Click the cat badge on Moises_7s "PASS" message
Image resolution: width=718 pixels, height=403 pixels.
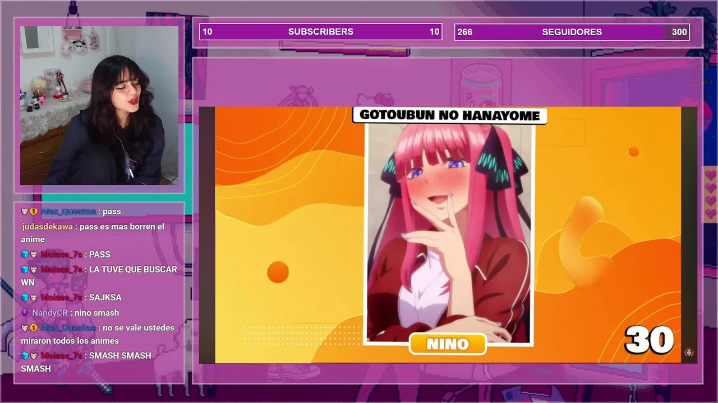33,255
